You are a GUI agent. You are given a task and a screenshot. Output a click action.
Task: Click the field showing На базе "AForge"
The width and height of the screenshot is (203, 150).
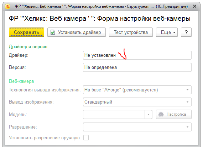pyautogui.click(x=137, y=90)
